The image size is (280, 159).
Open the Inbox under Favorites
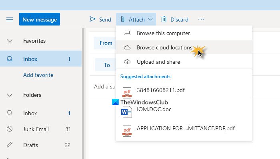point(41,59)
